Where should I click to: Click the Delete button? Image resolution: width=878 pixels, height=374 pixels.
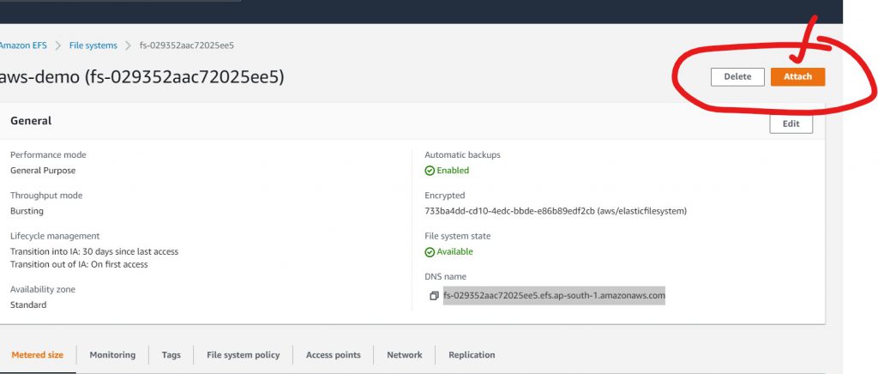(x=737, y=76)
